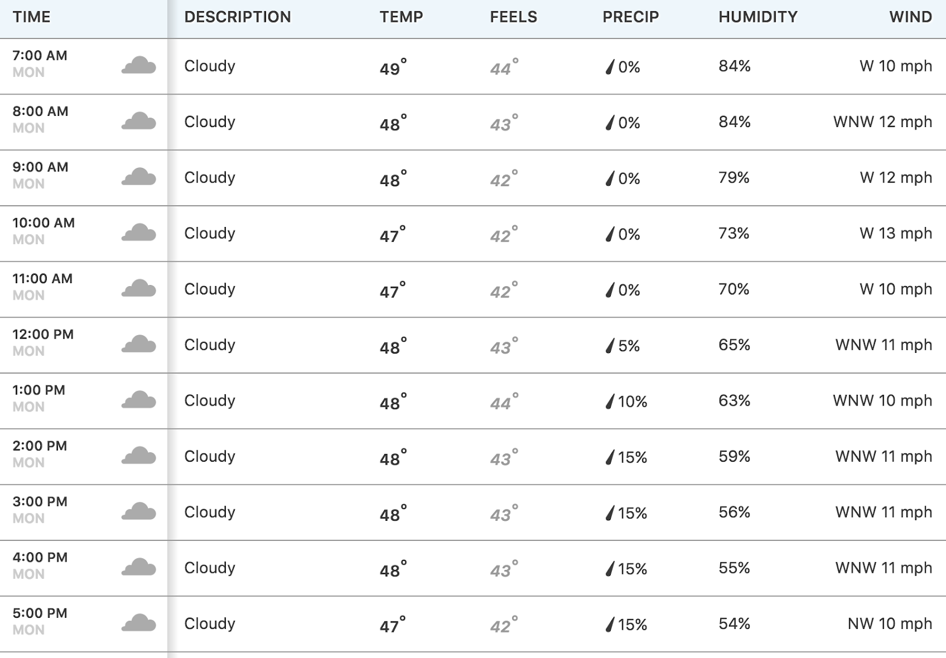The image size is (946, 658).
Task: Click the raindrop icon in 4:00 PM row
Action: (x=610, y=569)
